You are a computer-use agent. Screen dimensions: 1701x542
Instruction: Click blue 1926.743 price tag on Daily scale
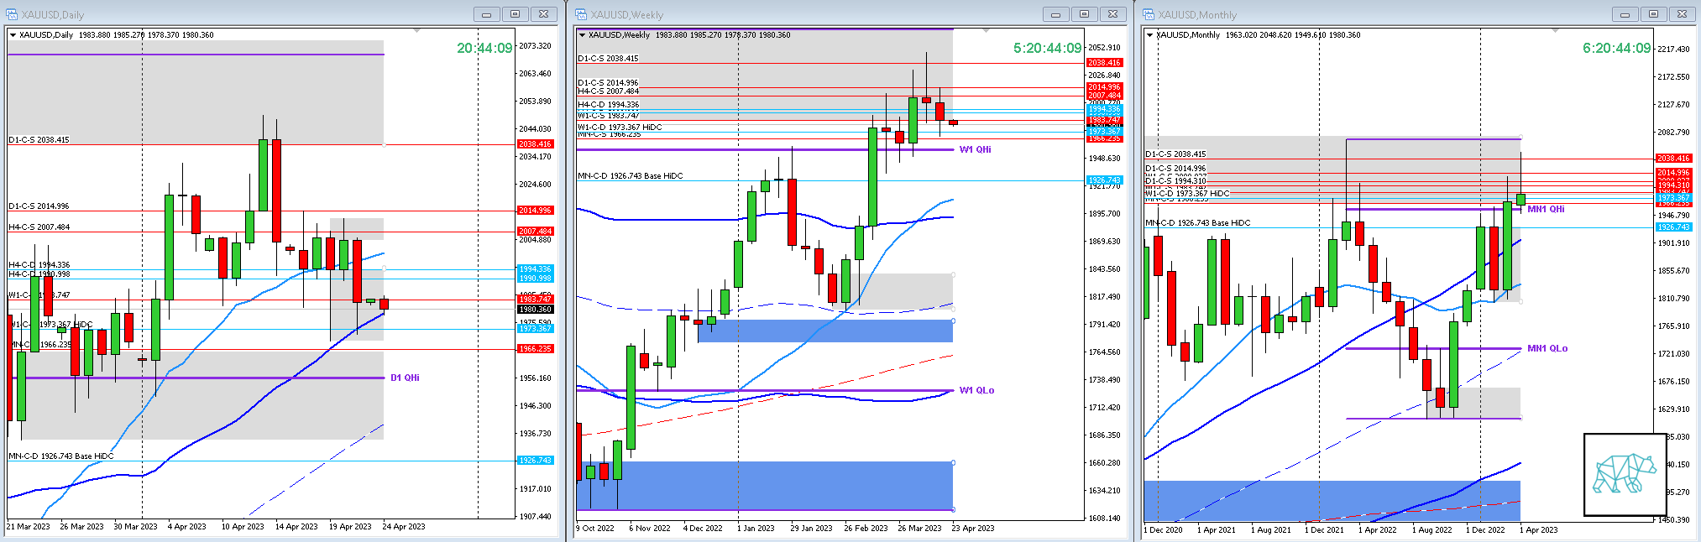(535, 461)
